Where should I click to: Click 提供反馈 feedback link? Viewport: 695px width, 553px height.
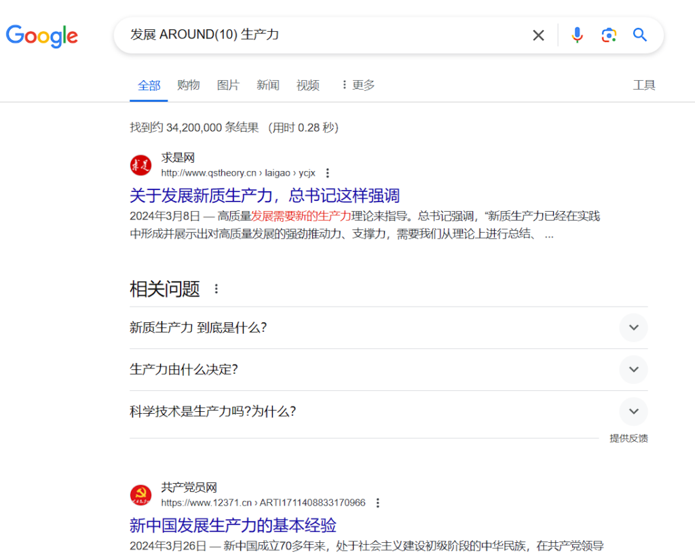click(x=628, y=438)
